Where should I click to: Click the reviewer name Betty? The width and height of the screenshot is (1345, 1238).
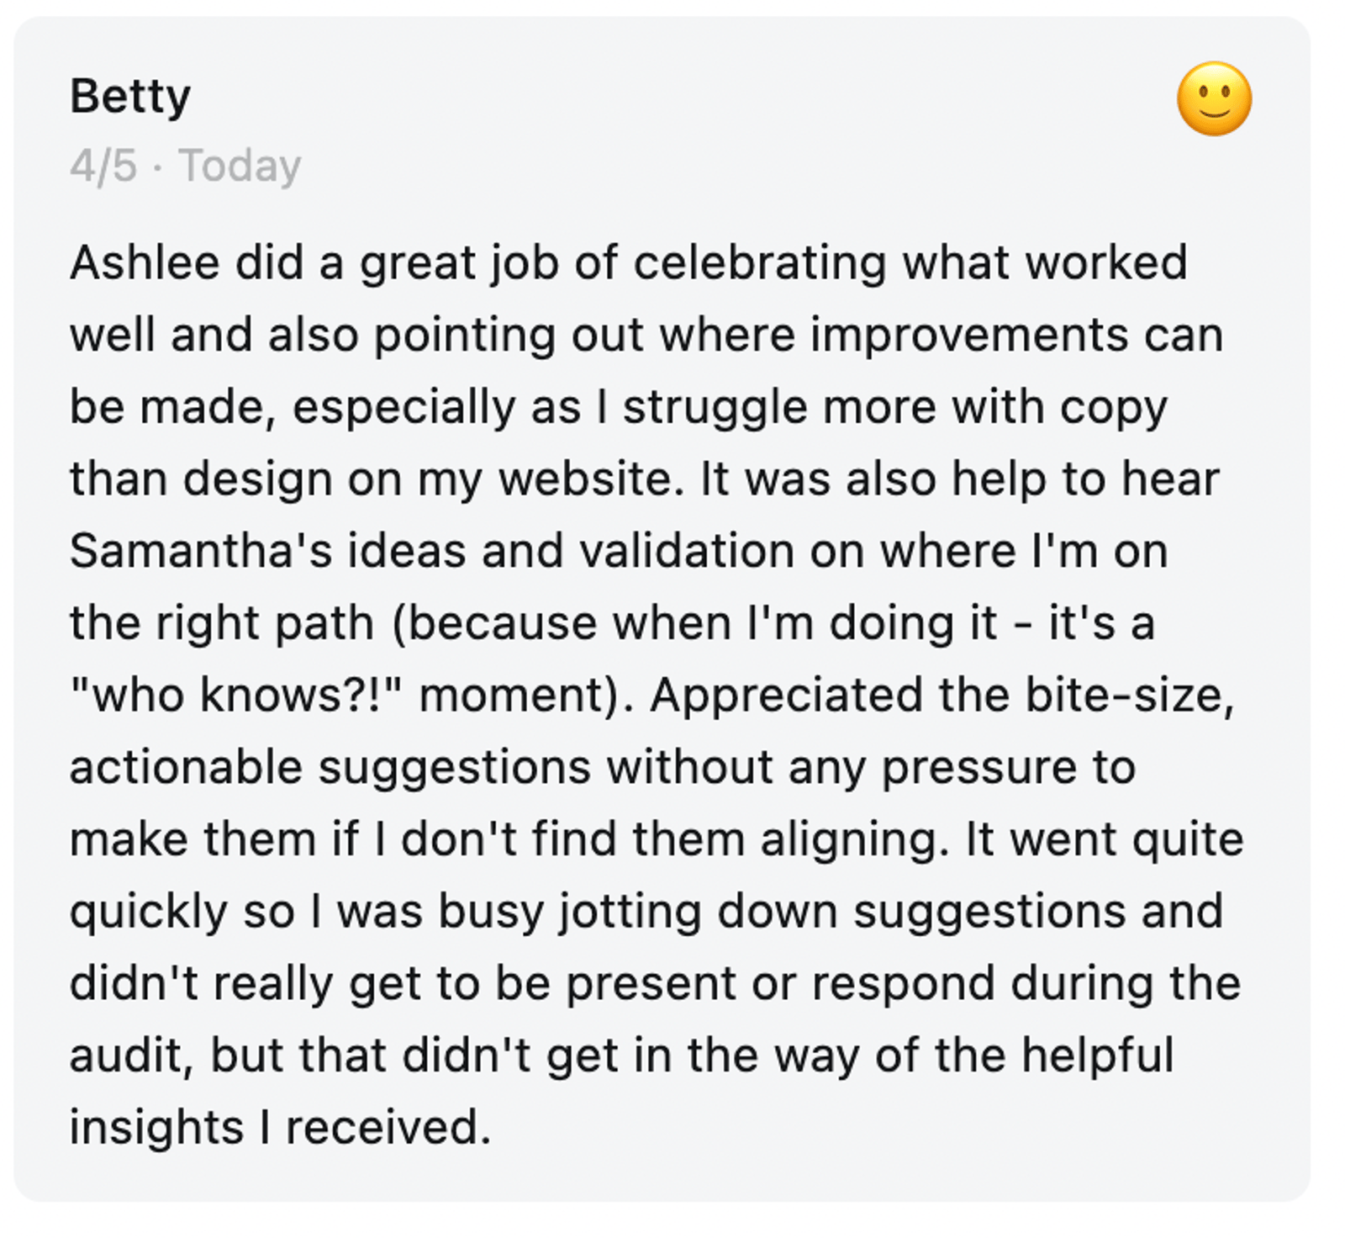pos(130,97)
